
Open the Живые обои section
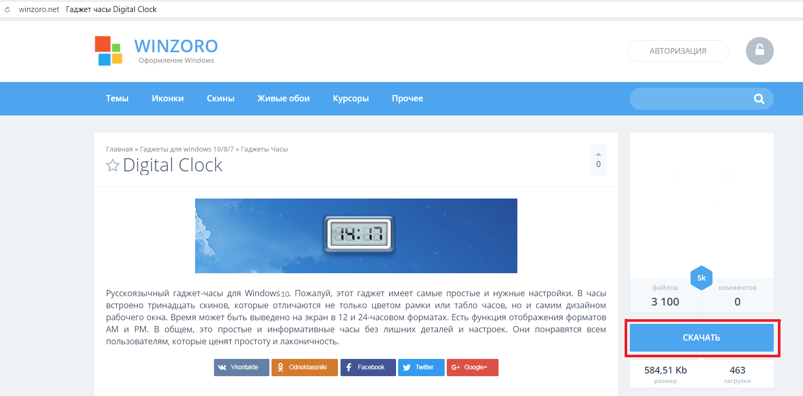click(x=283, y=98)
